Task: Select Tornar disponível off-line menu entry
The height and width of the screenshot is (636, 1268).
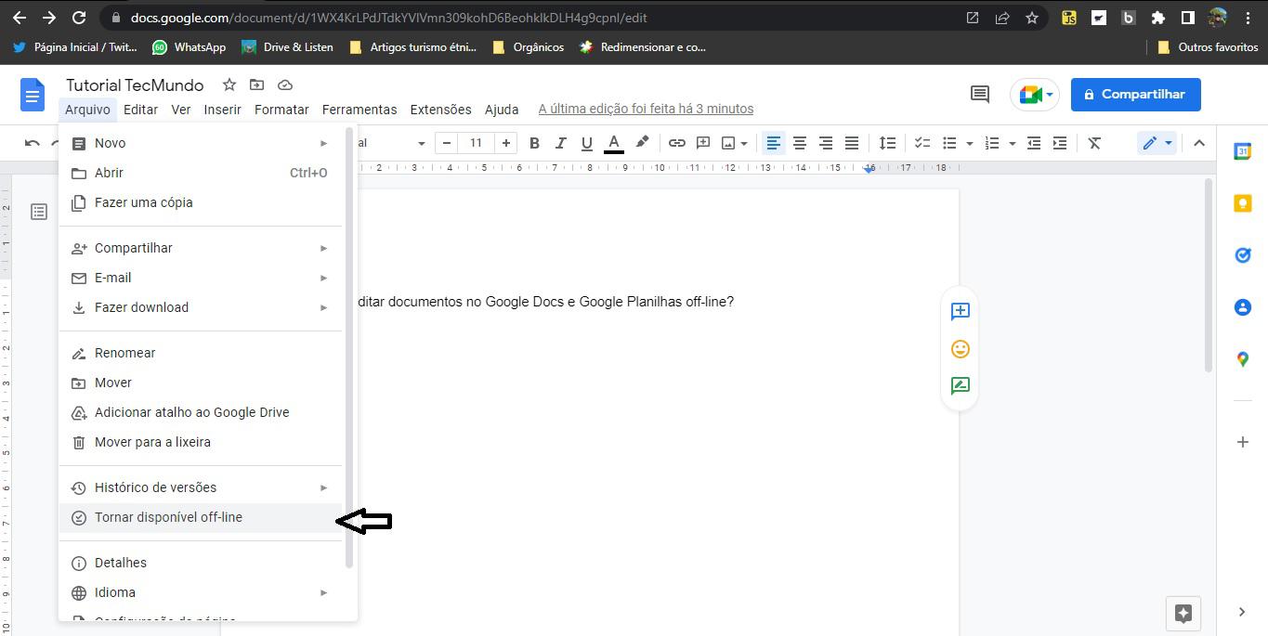Action: coord(168,517)
